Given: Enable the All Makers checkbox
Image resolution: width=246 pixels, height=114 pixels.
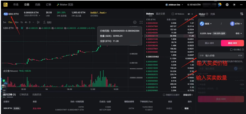Looking at the screenshot, I should (x=173, y=14).
